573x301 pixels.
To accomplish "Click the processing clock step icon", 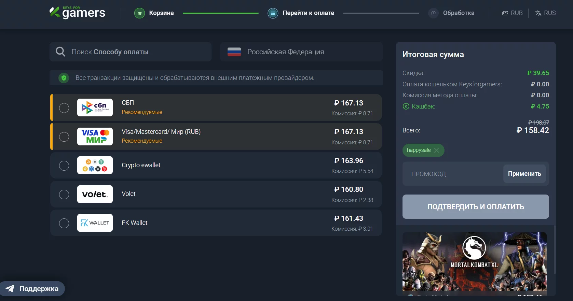I will click(x=433, y=13).
